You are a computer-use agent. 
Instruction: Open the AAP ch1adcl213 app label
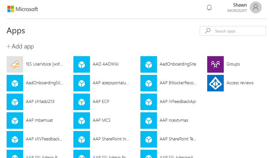(40, 102)
